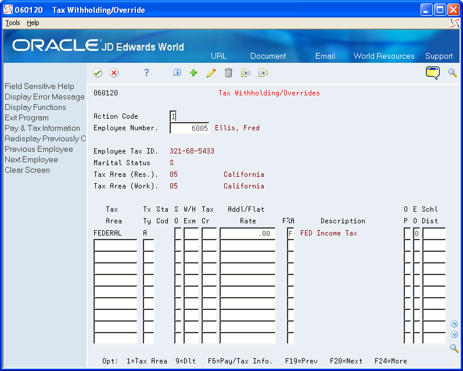The height and width of the screenshot is (371, 463).
Task: Click the first empty Tx Ty field
Action: (148, 245)
